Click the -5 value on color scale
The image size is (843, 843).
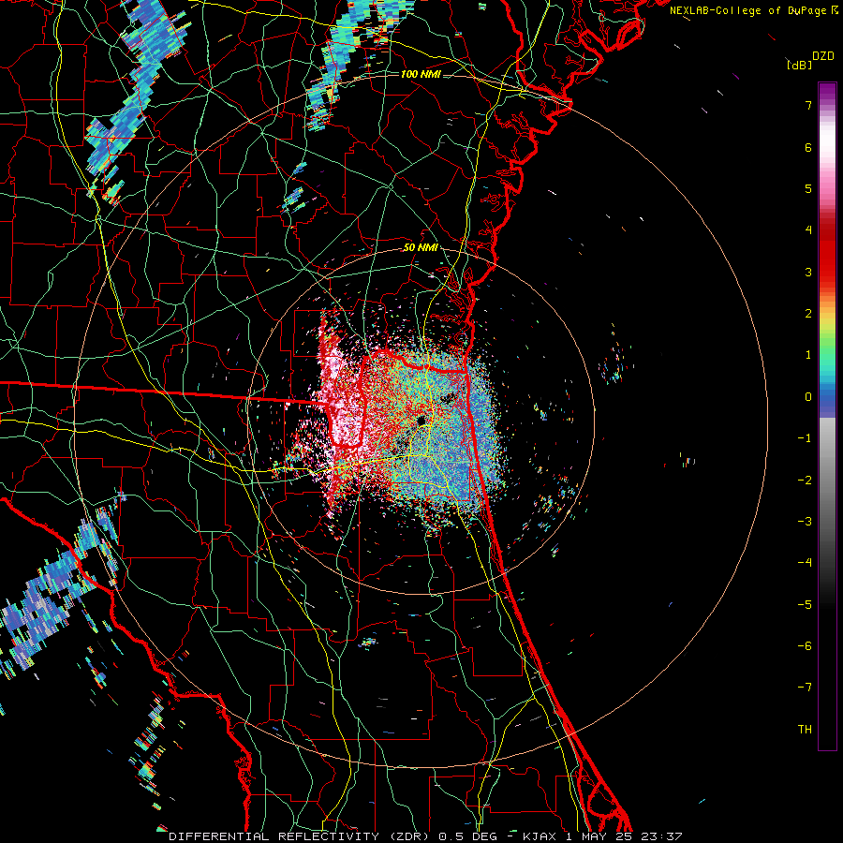[x=805, y=604]
